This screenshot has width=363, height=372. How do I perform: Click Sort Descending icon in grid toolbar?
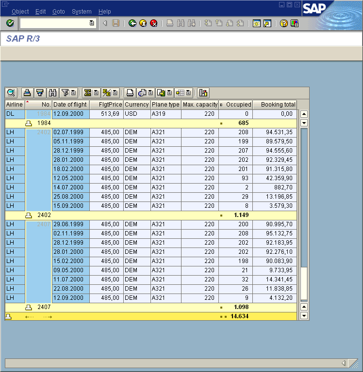[x=40, y=93]
